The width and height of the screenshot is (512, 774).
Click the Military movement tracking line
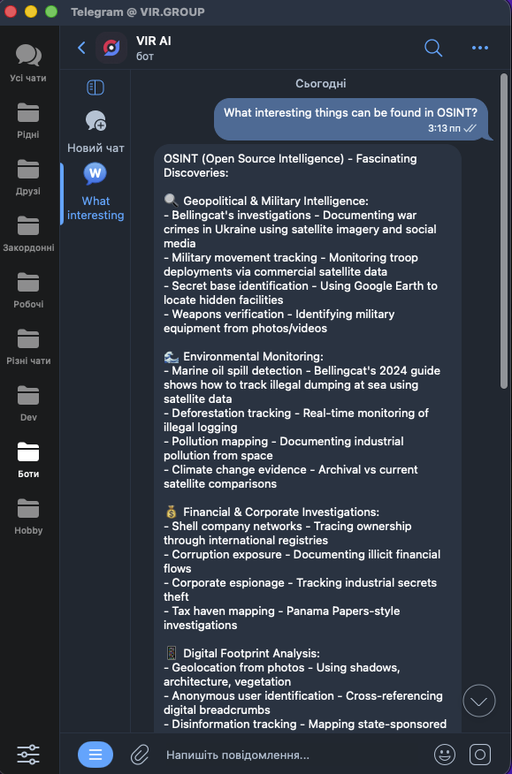[291, 264]
